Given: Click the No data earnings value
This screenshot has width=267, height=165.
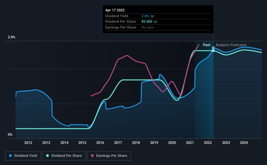Looking at the screenshot, I should click(x=148, y=27).
